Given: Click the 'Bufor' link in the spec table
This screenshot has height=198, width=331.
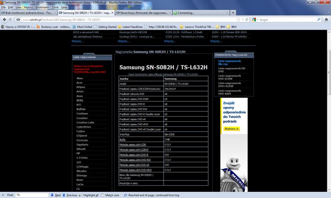Looking at the screenshot, I should tap(122, 140).
